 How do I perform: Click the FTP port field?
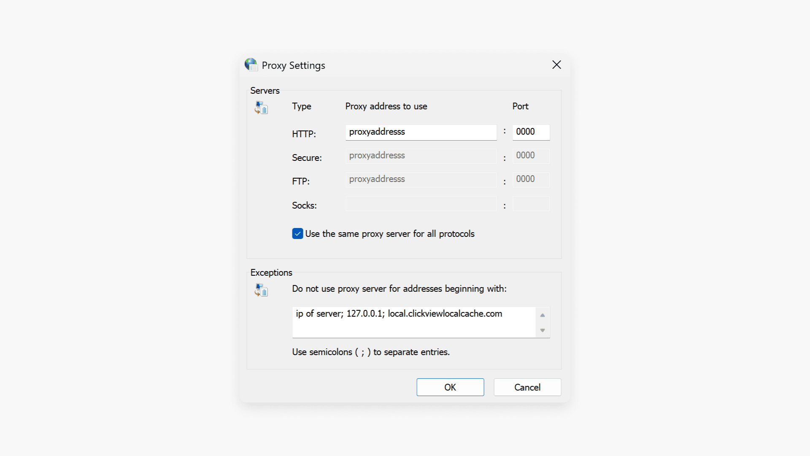531,179
